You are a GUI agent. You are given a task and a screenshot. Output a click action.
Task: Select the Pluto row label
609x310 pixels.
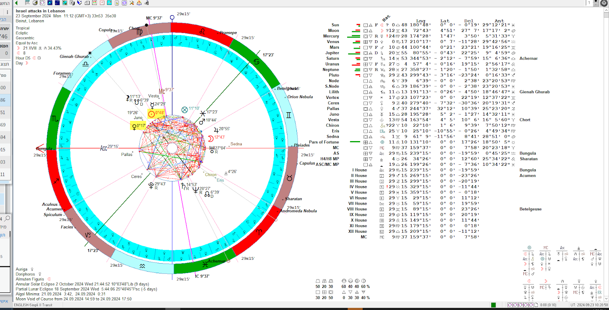tap(334, 75)
